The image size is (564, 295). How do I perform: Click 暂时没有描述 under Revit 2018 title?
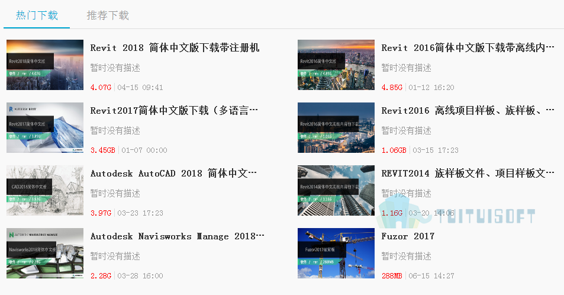[x=115, y=68]
